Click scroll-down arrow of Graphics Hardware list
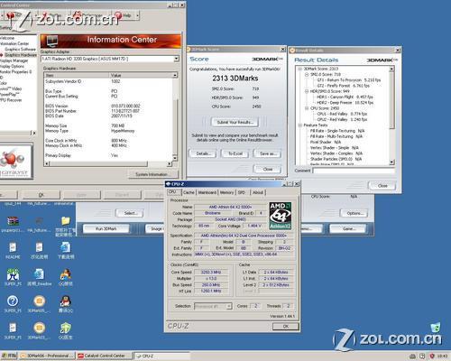The height and width of the screenshot is (361, 451). 175,158
